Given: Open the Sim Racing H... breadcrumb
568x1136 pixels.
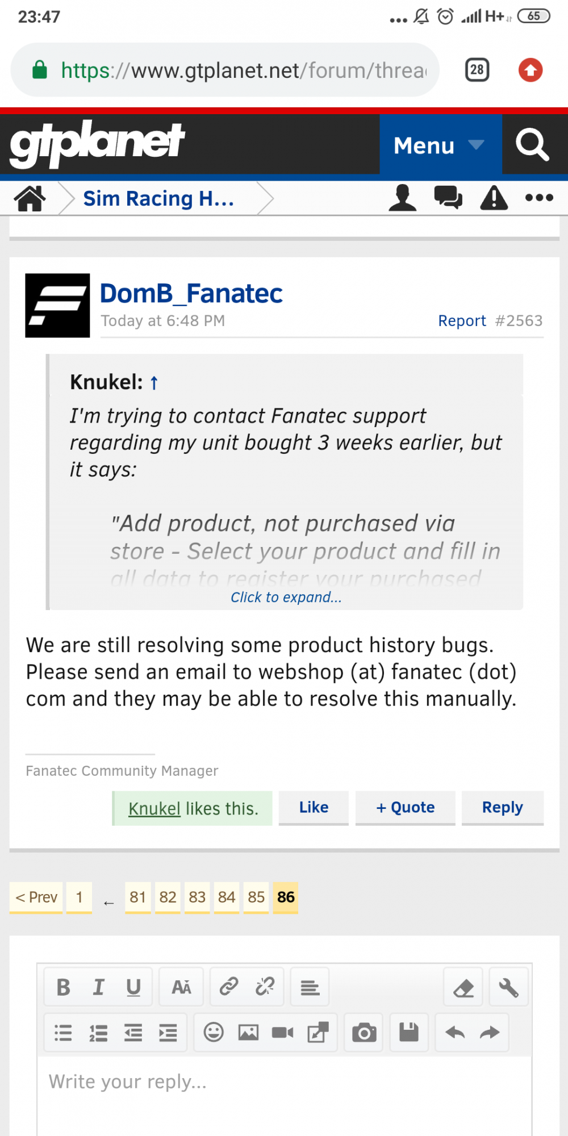Looking at the screenshot, I should [158, 199].
